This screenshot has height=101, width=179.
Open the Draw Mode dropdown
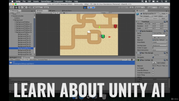tap(160, 42)
